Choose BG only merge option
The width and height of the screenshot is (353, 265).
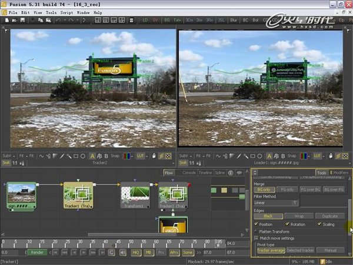point(264,190)
